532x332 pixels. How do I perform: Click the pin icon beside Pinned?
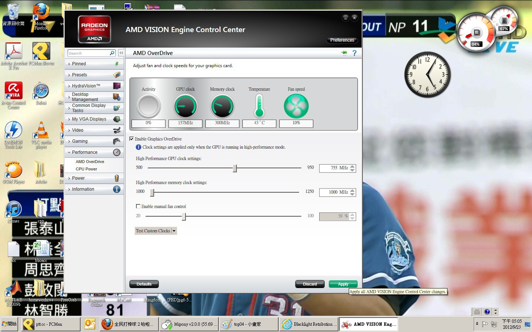(x=117, y=64)
